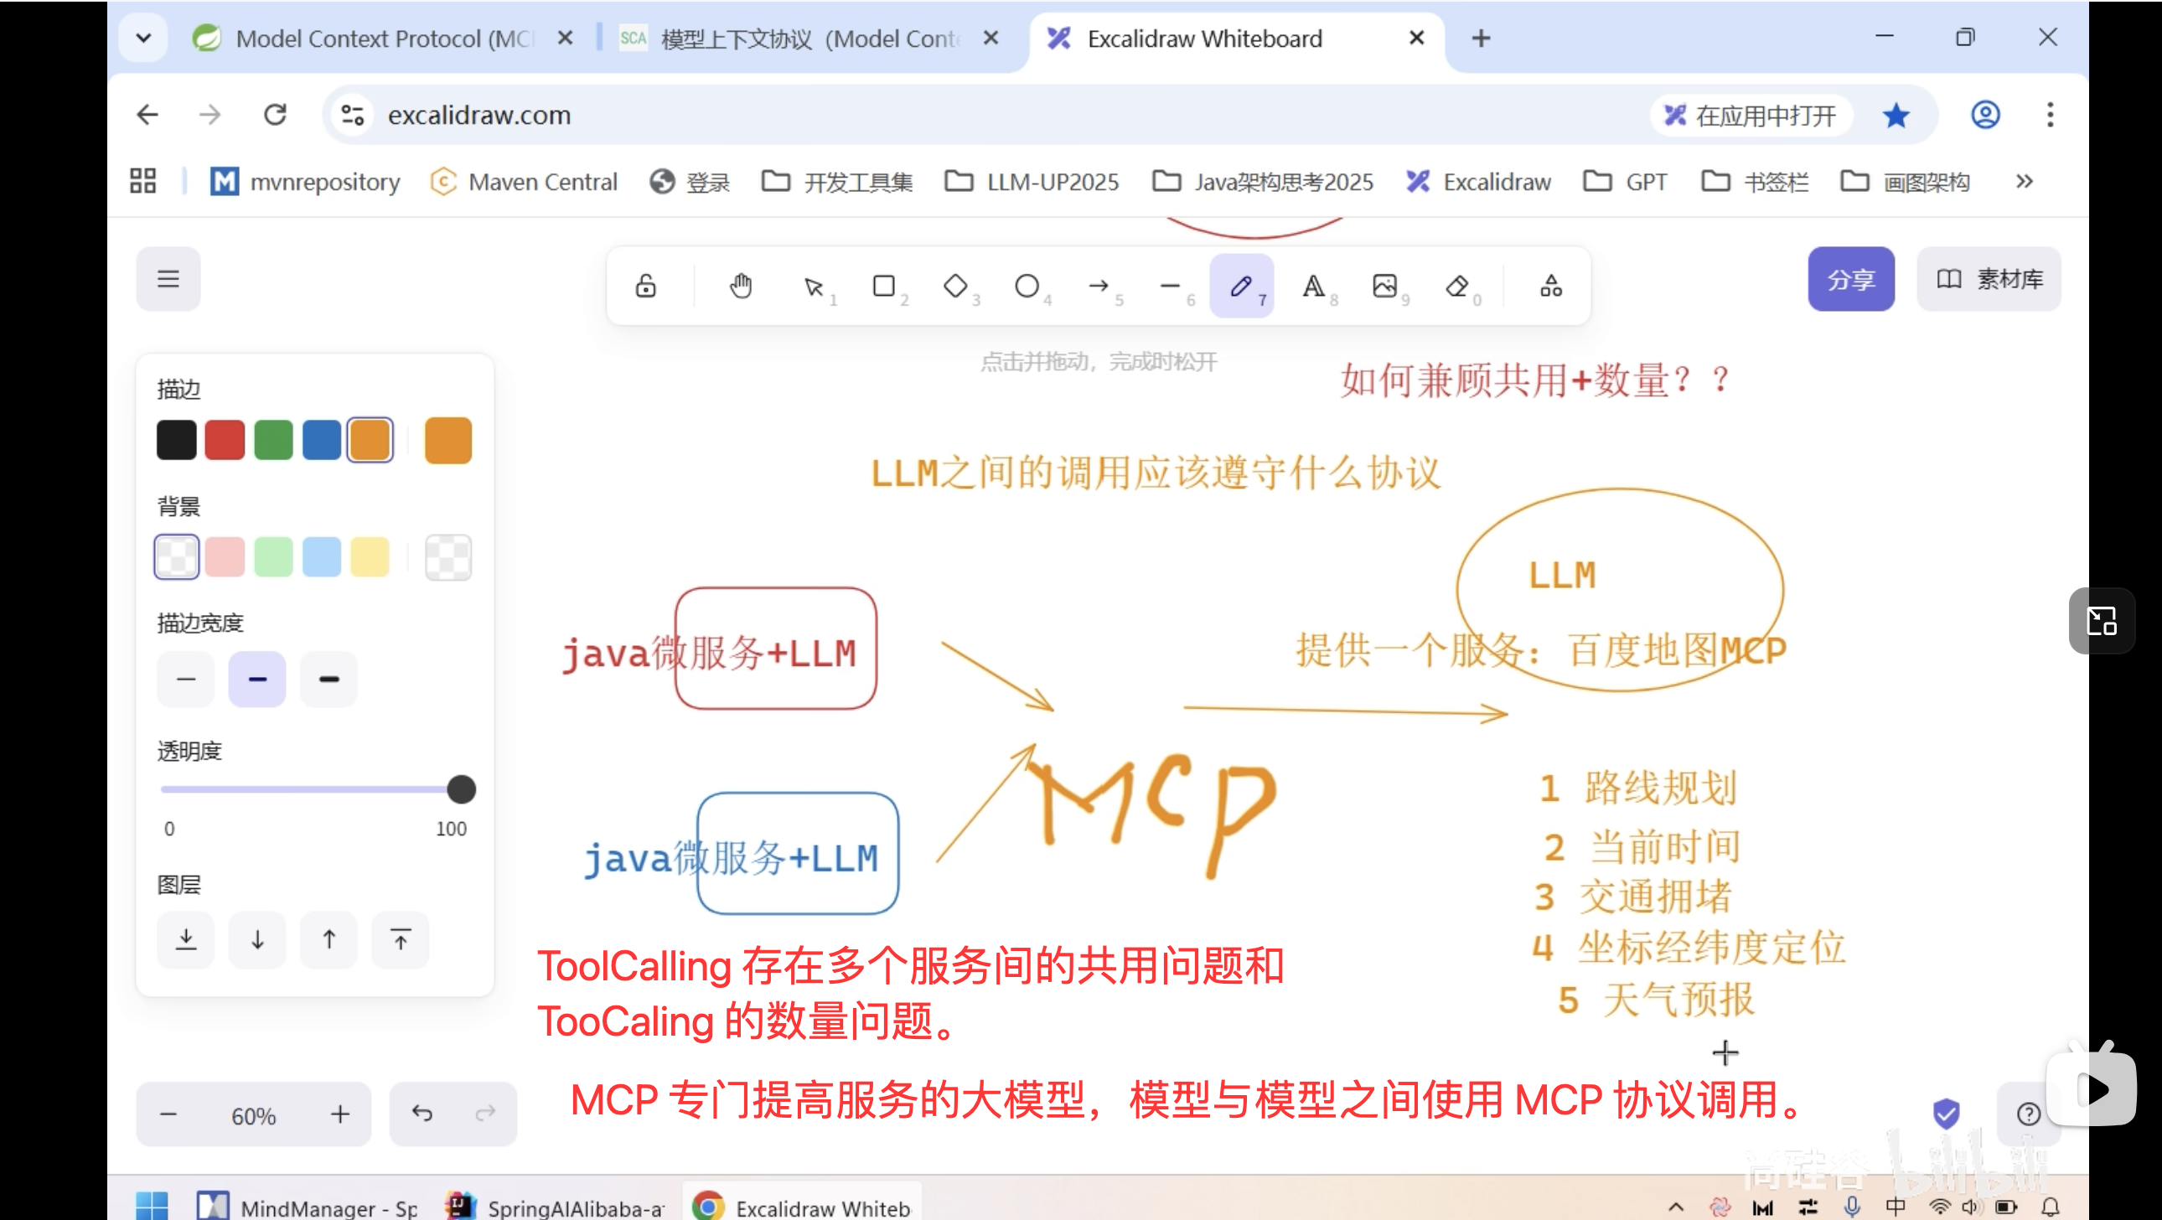Expand the bookmarks overflow chevron

point(2025,181)
